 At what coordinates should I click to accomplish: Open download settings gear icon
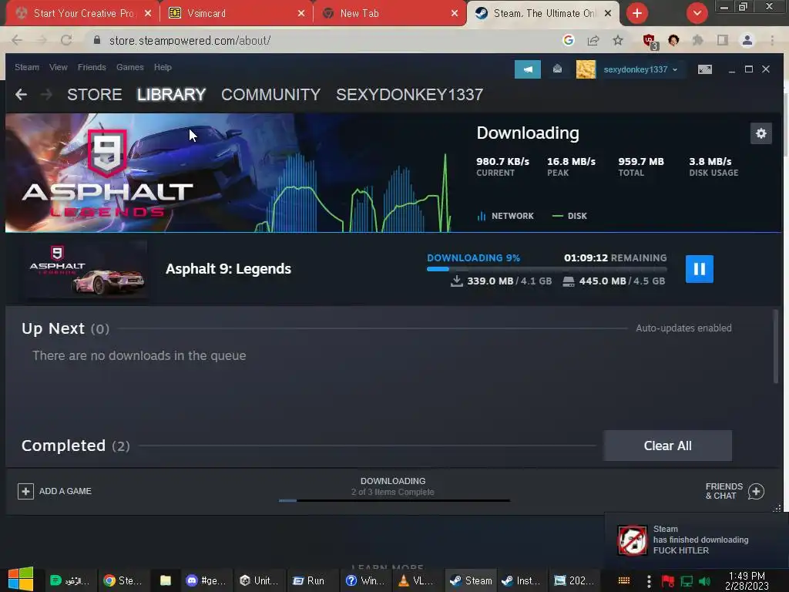click(x=760, y=133)
